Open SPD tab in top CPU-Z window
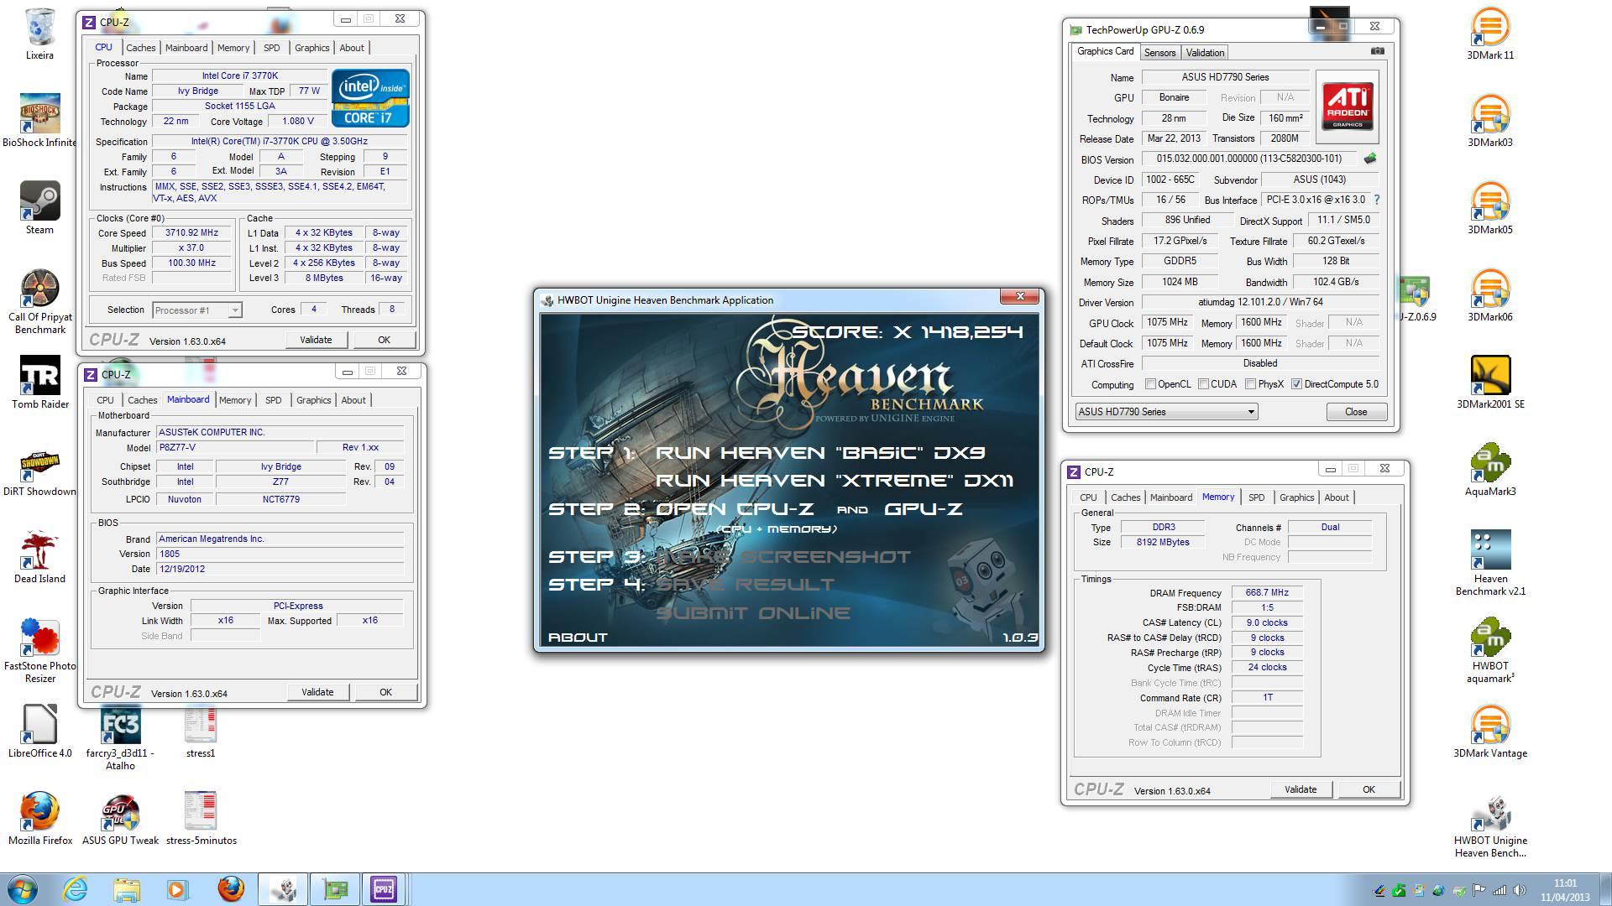The width and height of the screenshot is (1612, 906). pos(271,48)
